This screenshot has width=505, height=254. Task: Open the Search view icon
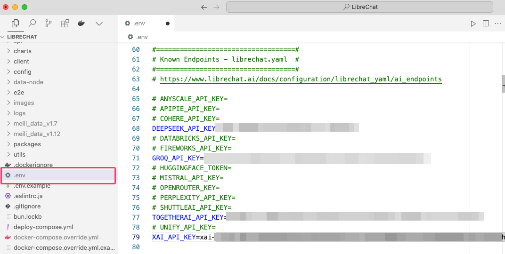coord(32,23)
